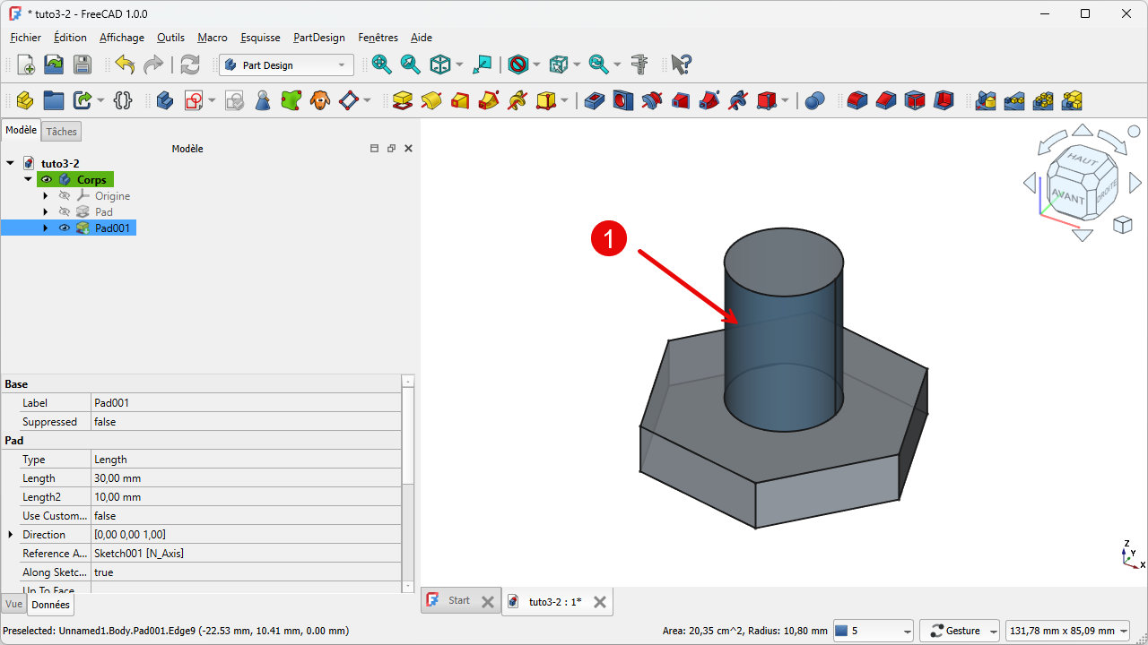The width and height of the screenshot is (1148, 645).
Task: Click the Refresh recompute icon
Action: pos(190,64)
